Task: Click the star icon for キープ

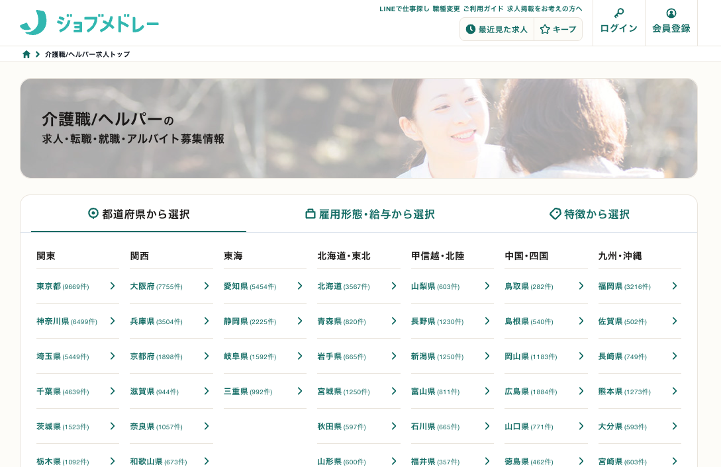Action: pyautogui.click(x=545, y=29)
